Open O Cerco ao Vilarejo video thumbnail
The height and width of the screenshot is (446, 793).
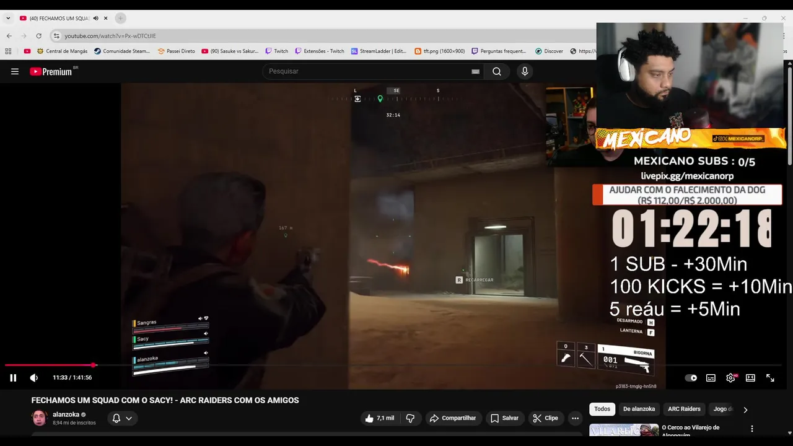(624, 430)
